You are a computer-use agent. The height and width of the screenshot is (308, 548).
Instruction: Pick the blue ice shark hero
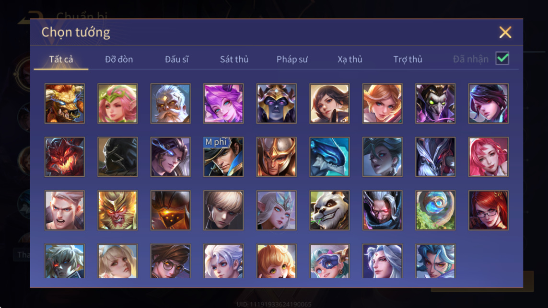point(329,157)
